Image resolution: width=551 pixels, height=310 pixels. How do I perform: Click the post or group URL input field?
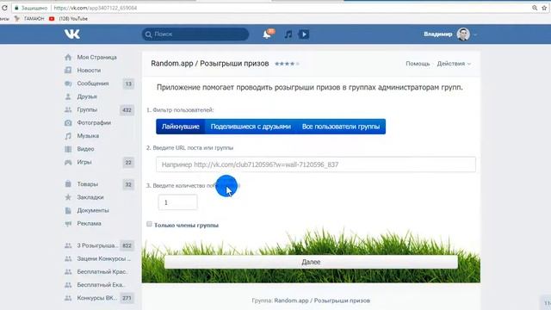click(316, 164)
